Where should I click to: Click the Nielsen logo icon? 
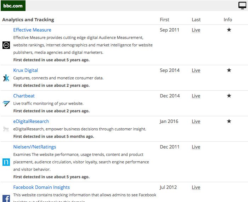6,162
